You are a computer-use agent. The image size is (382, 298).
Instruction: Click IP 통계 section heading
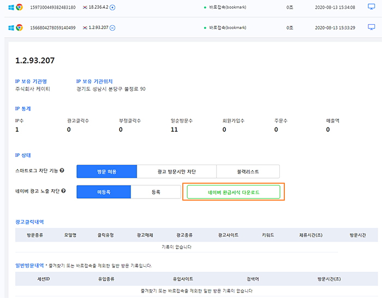pyautogui.click(x=23, y=109)
